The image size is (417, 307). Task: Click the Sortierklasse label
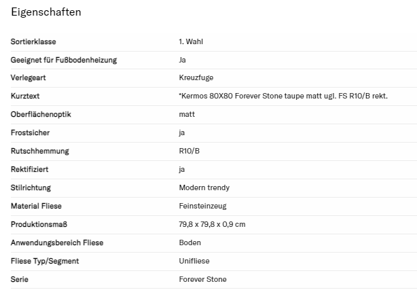click(33, 42)
